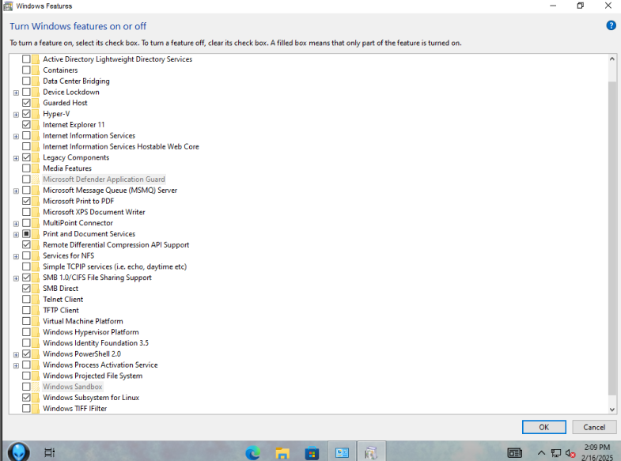Click the Windows Features taskbar button
Viewport: 621px width, 461px height.
click(x=371, y=452)
